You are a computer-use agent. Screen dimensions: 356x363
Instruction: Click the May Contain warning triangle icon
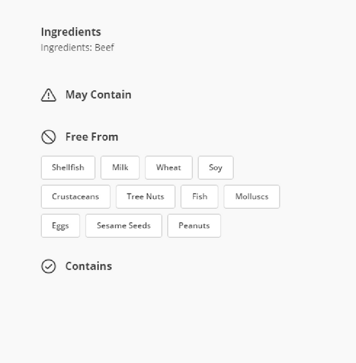[49, 95]
